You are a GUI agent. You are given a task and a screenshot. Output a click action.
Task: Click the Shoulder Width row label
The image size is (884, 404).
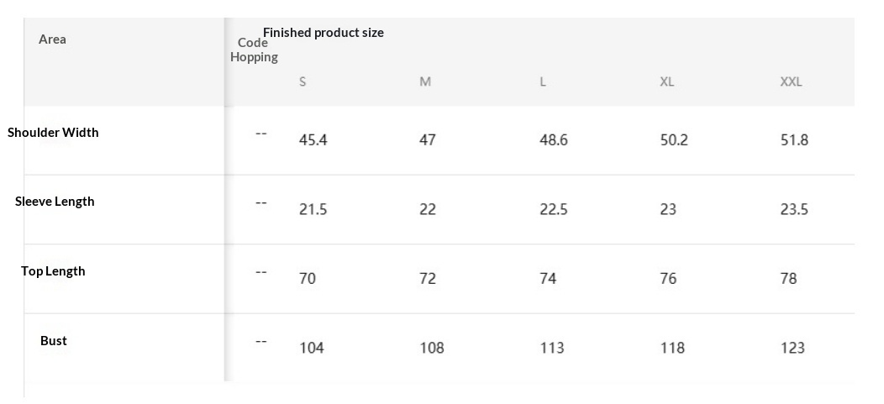(x=53, y=133)
